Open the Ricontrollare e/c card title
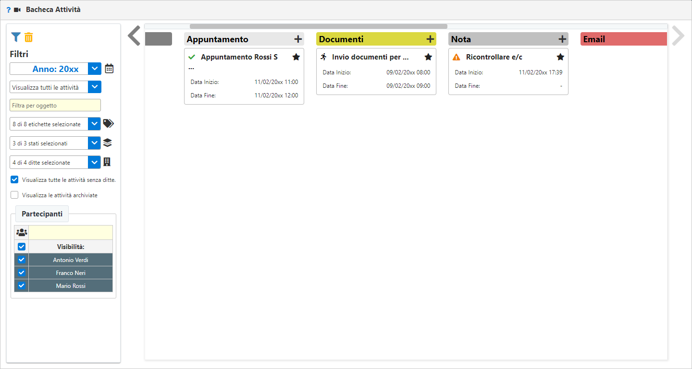The height and width of the screenshot is (369, 692). coord(494,57)
